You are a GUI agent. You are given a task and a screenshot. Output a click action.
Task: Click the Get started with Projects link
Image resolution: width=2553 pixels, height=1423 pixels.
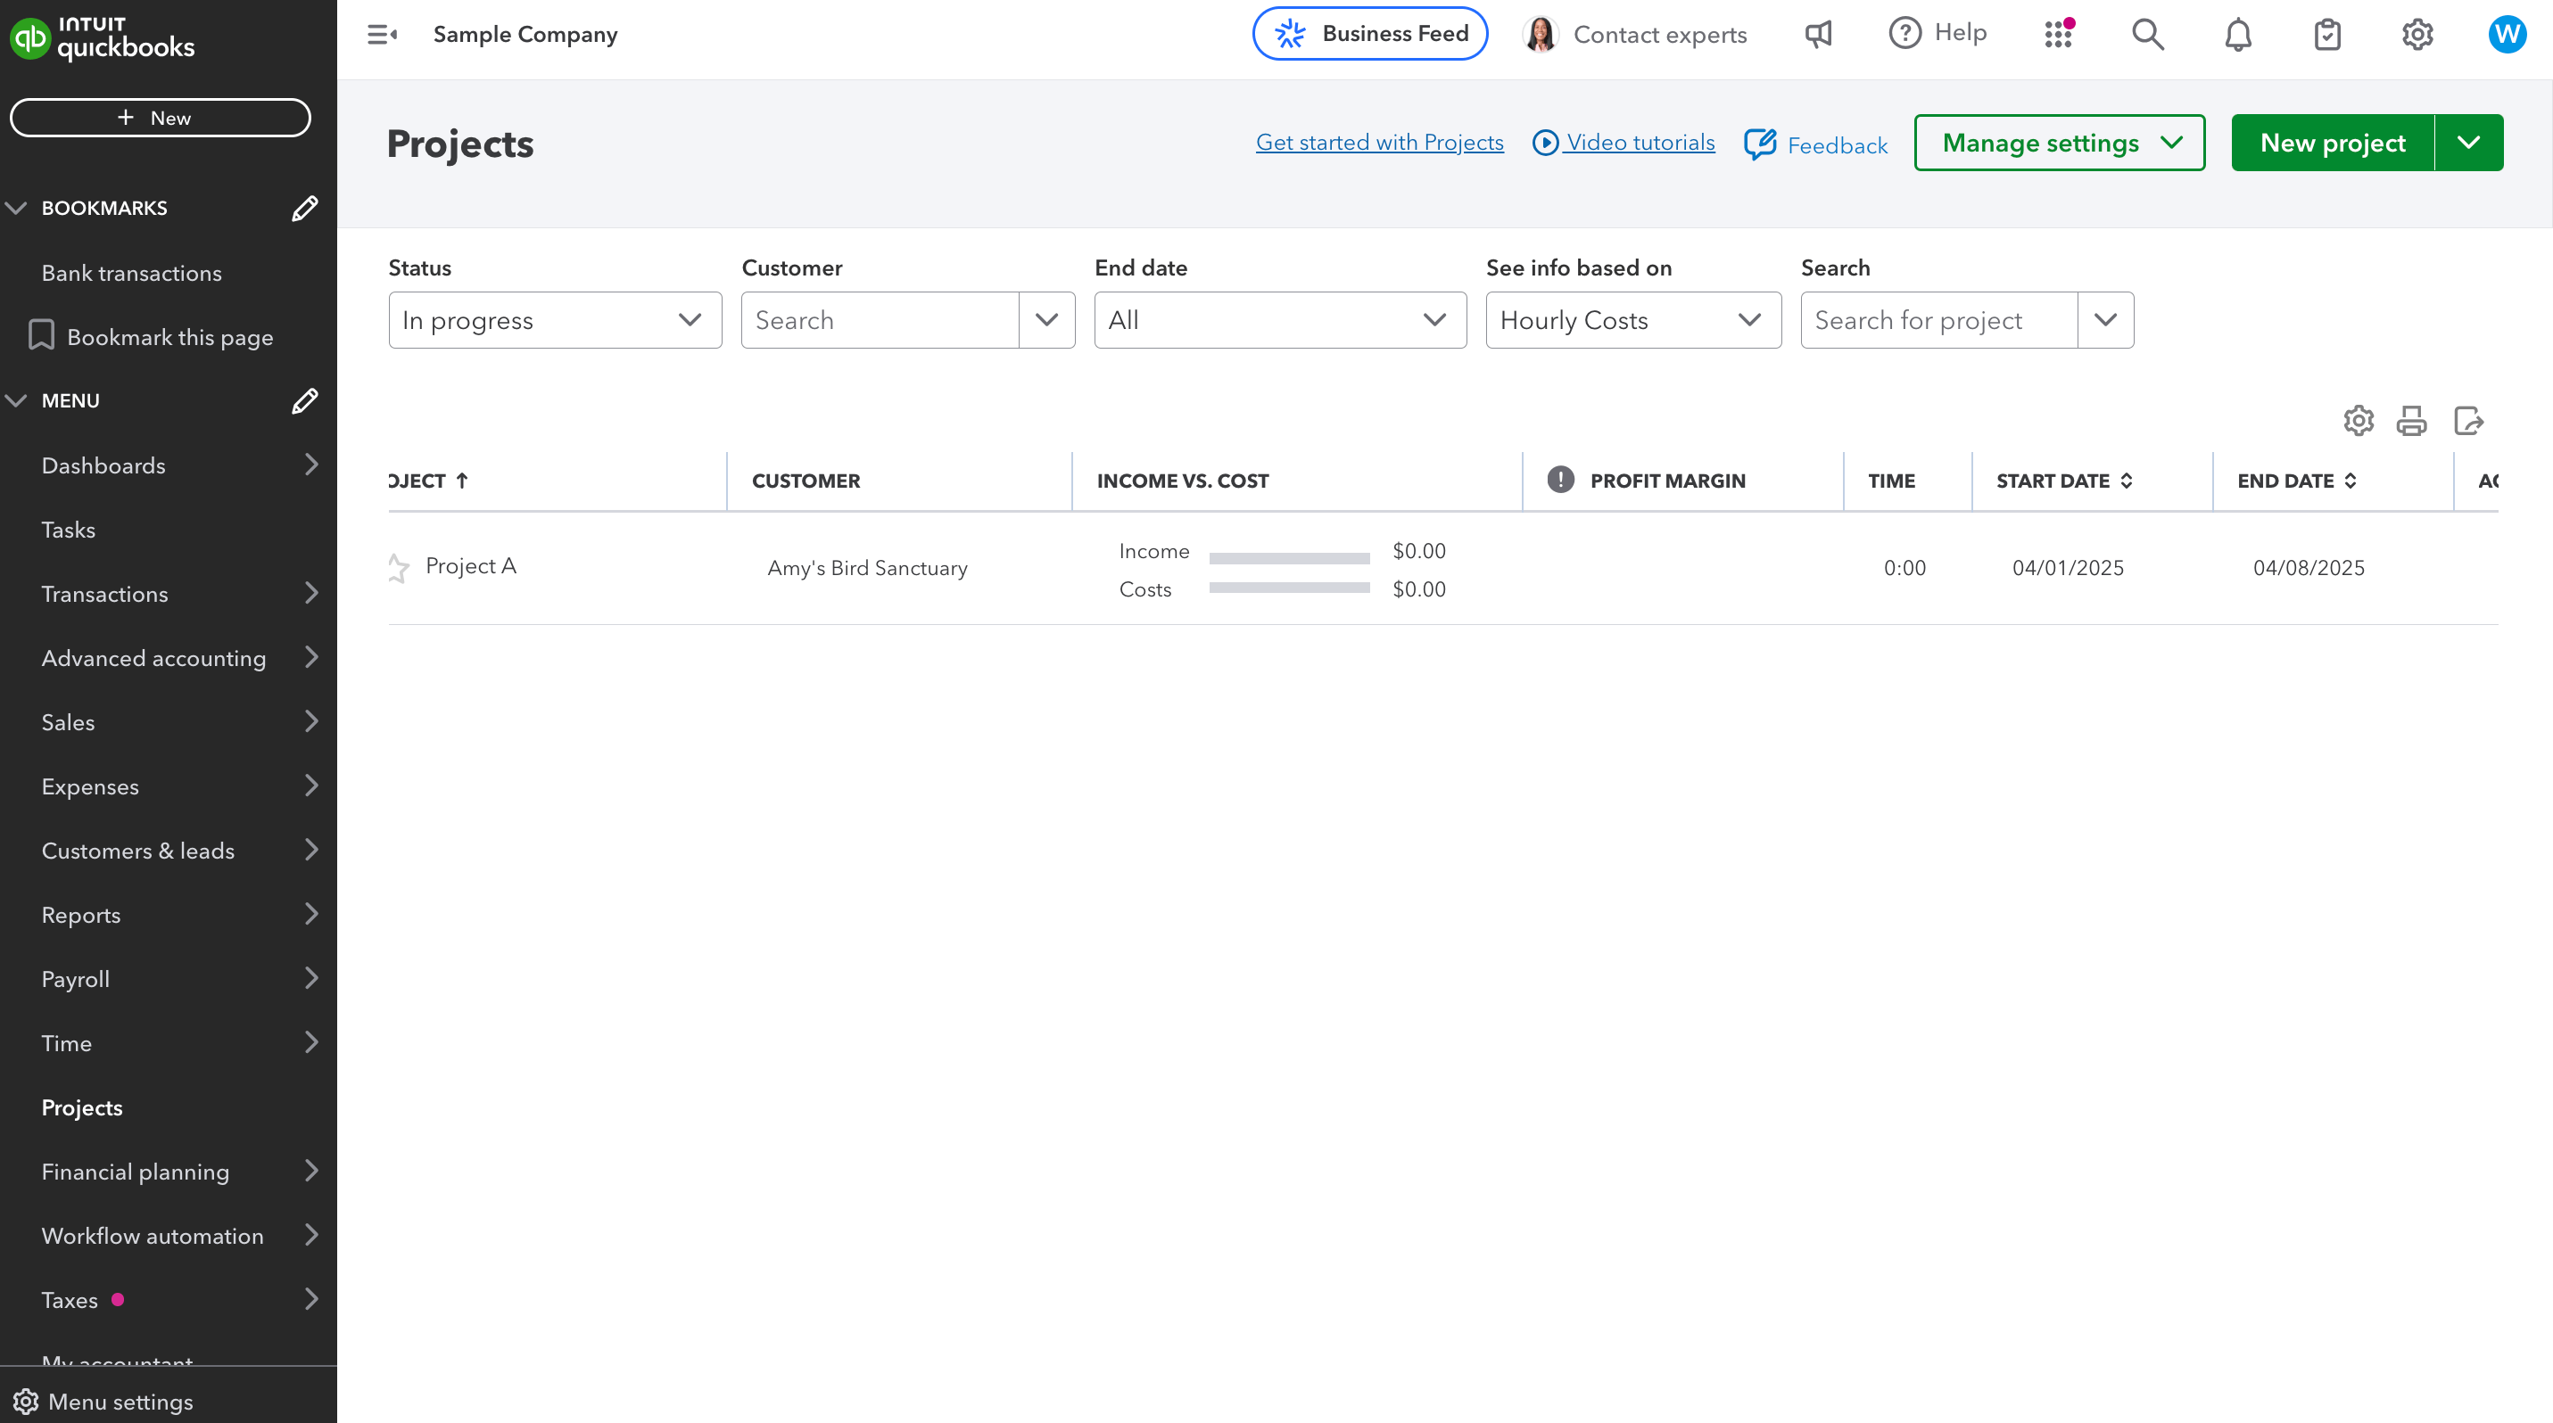point(1378,142)
